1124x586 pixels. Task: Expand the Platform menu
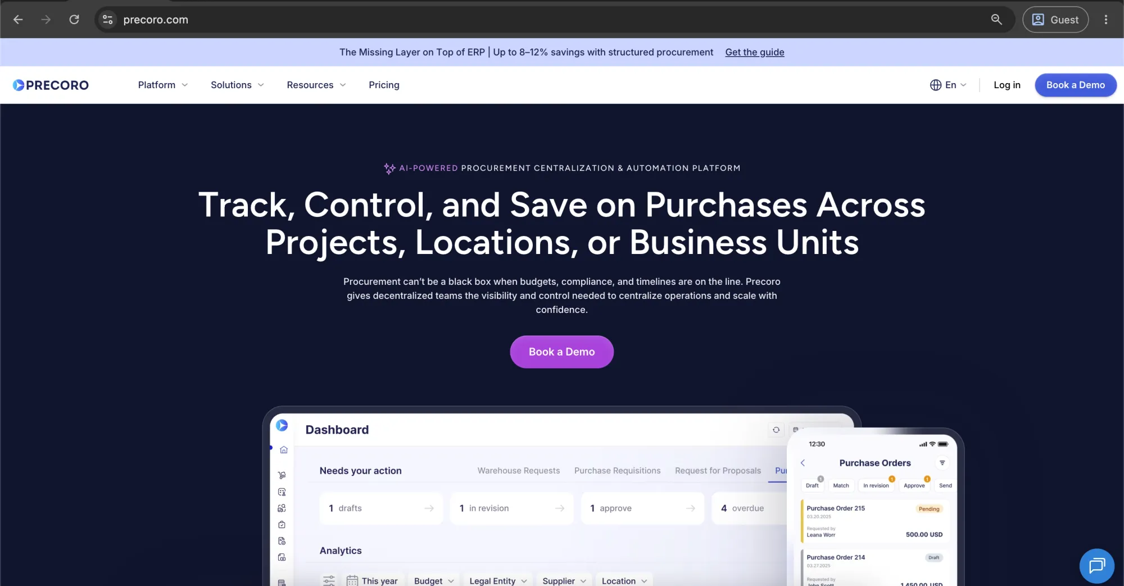coord(163,85)
